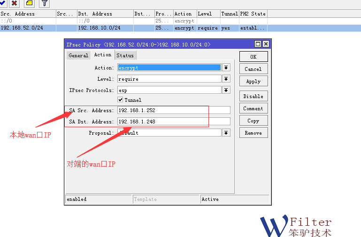The image size is (361, 237).
Task: Open the funnel filter tool
Action: [44, 3]
